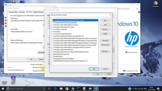Image resolution: width=162 pixels, height=91 pixels.
Task: Click OK in System Properties window
Action: [x=31, y=59]
